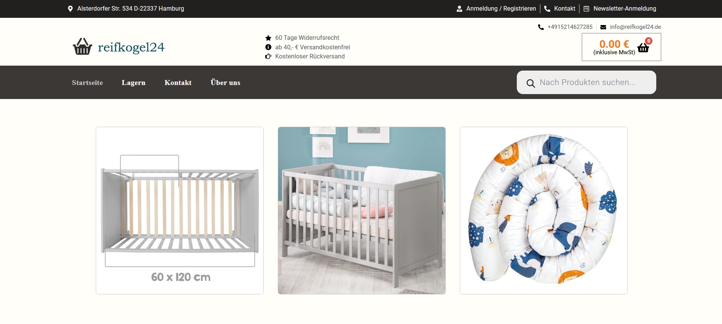722x324 pixels.
Task: Open the rolled bed bumper snake product image
Action: click(x=544, y=211)
